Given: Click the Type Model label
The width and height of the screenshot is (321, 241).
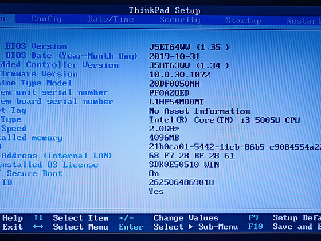Looking at the screenshot, I should click(46, 83).
